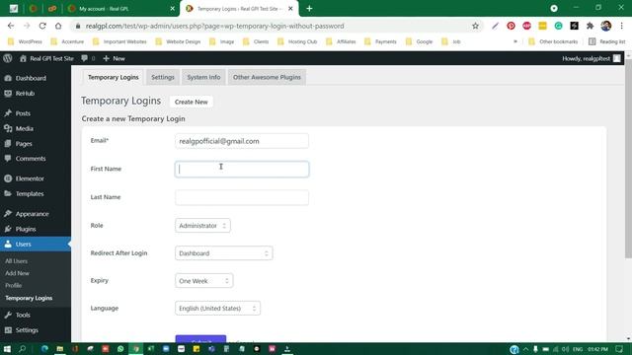Click into the Email field
This screenshot has height=355, width=632.
tap(242, 141)
